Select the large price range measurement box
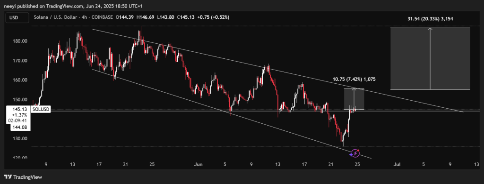 tap(430, 59)
